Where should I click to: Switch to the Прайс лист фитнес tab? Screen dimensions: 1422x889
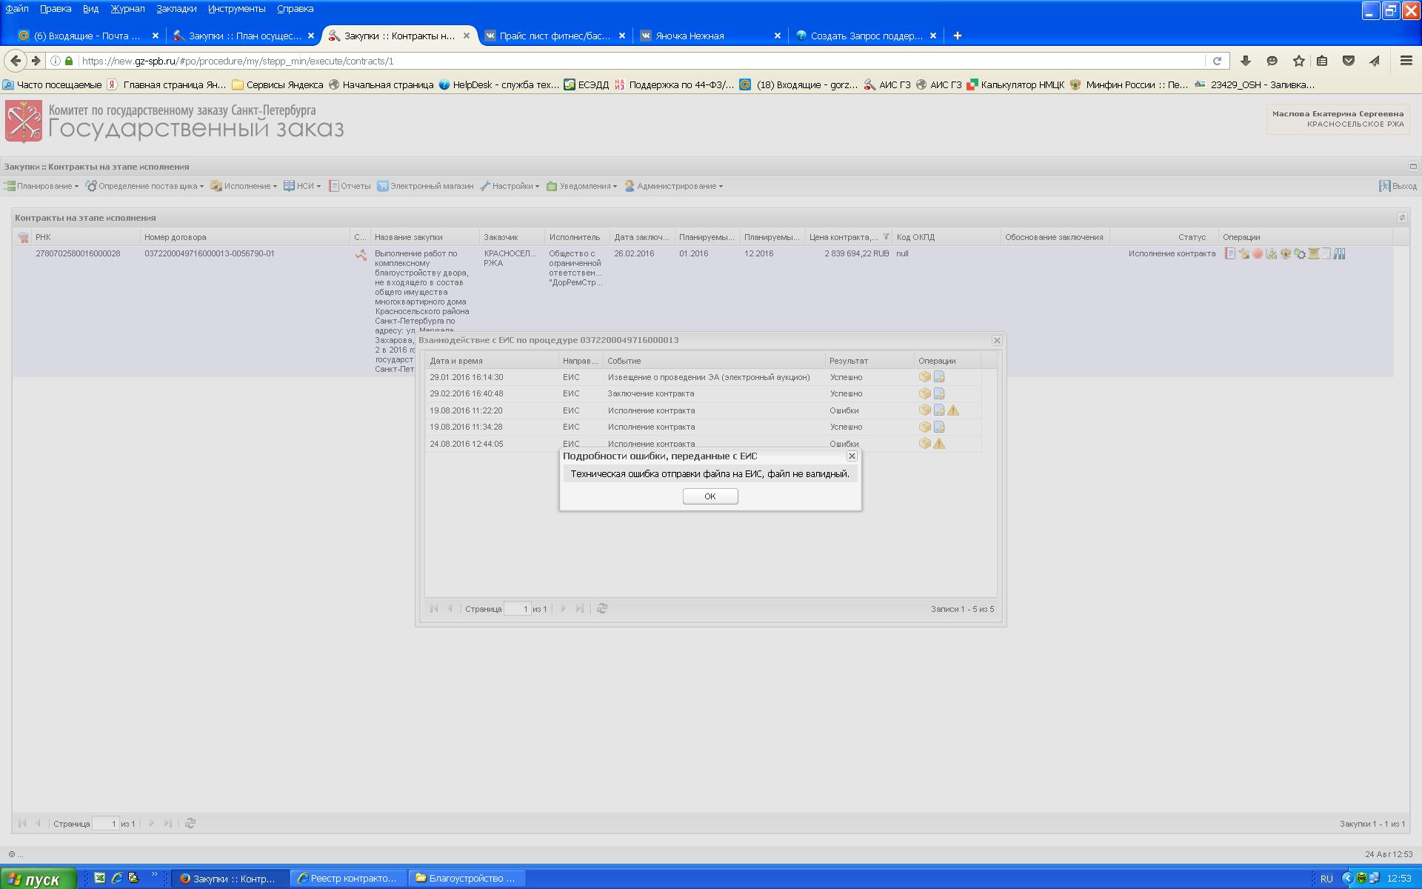(554, 36)
